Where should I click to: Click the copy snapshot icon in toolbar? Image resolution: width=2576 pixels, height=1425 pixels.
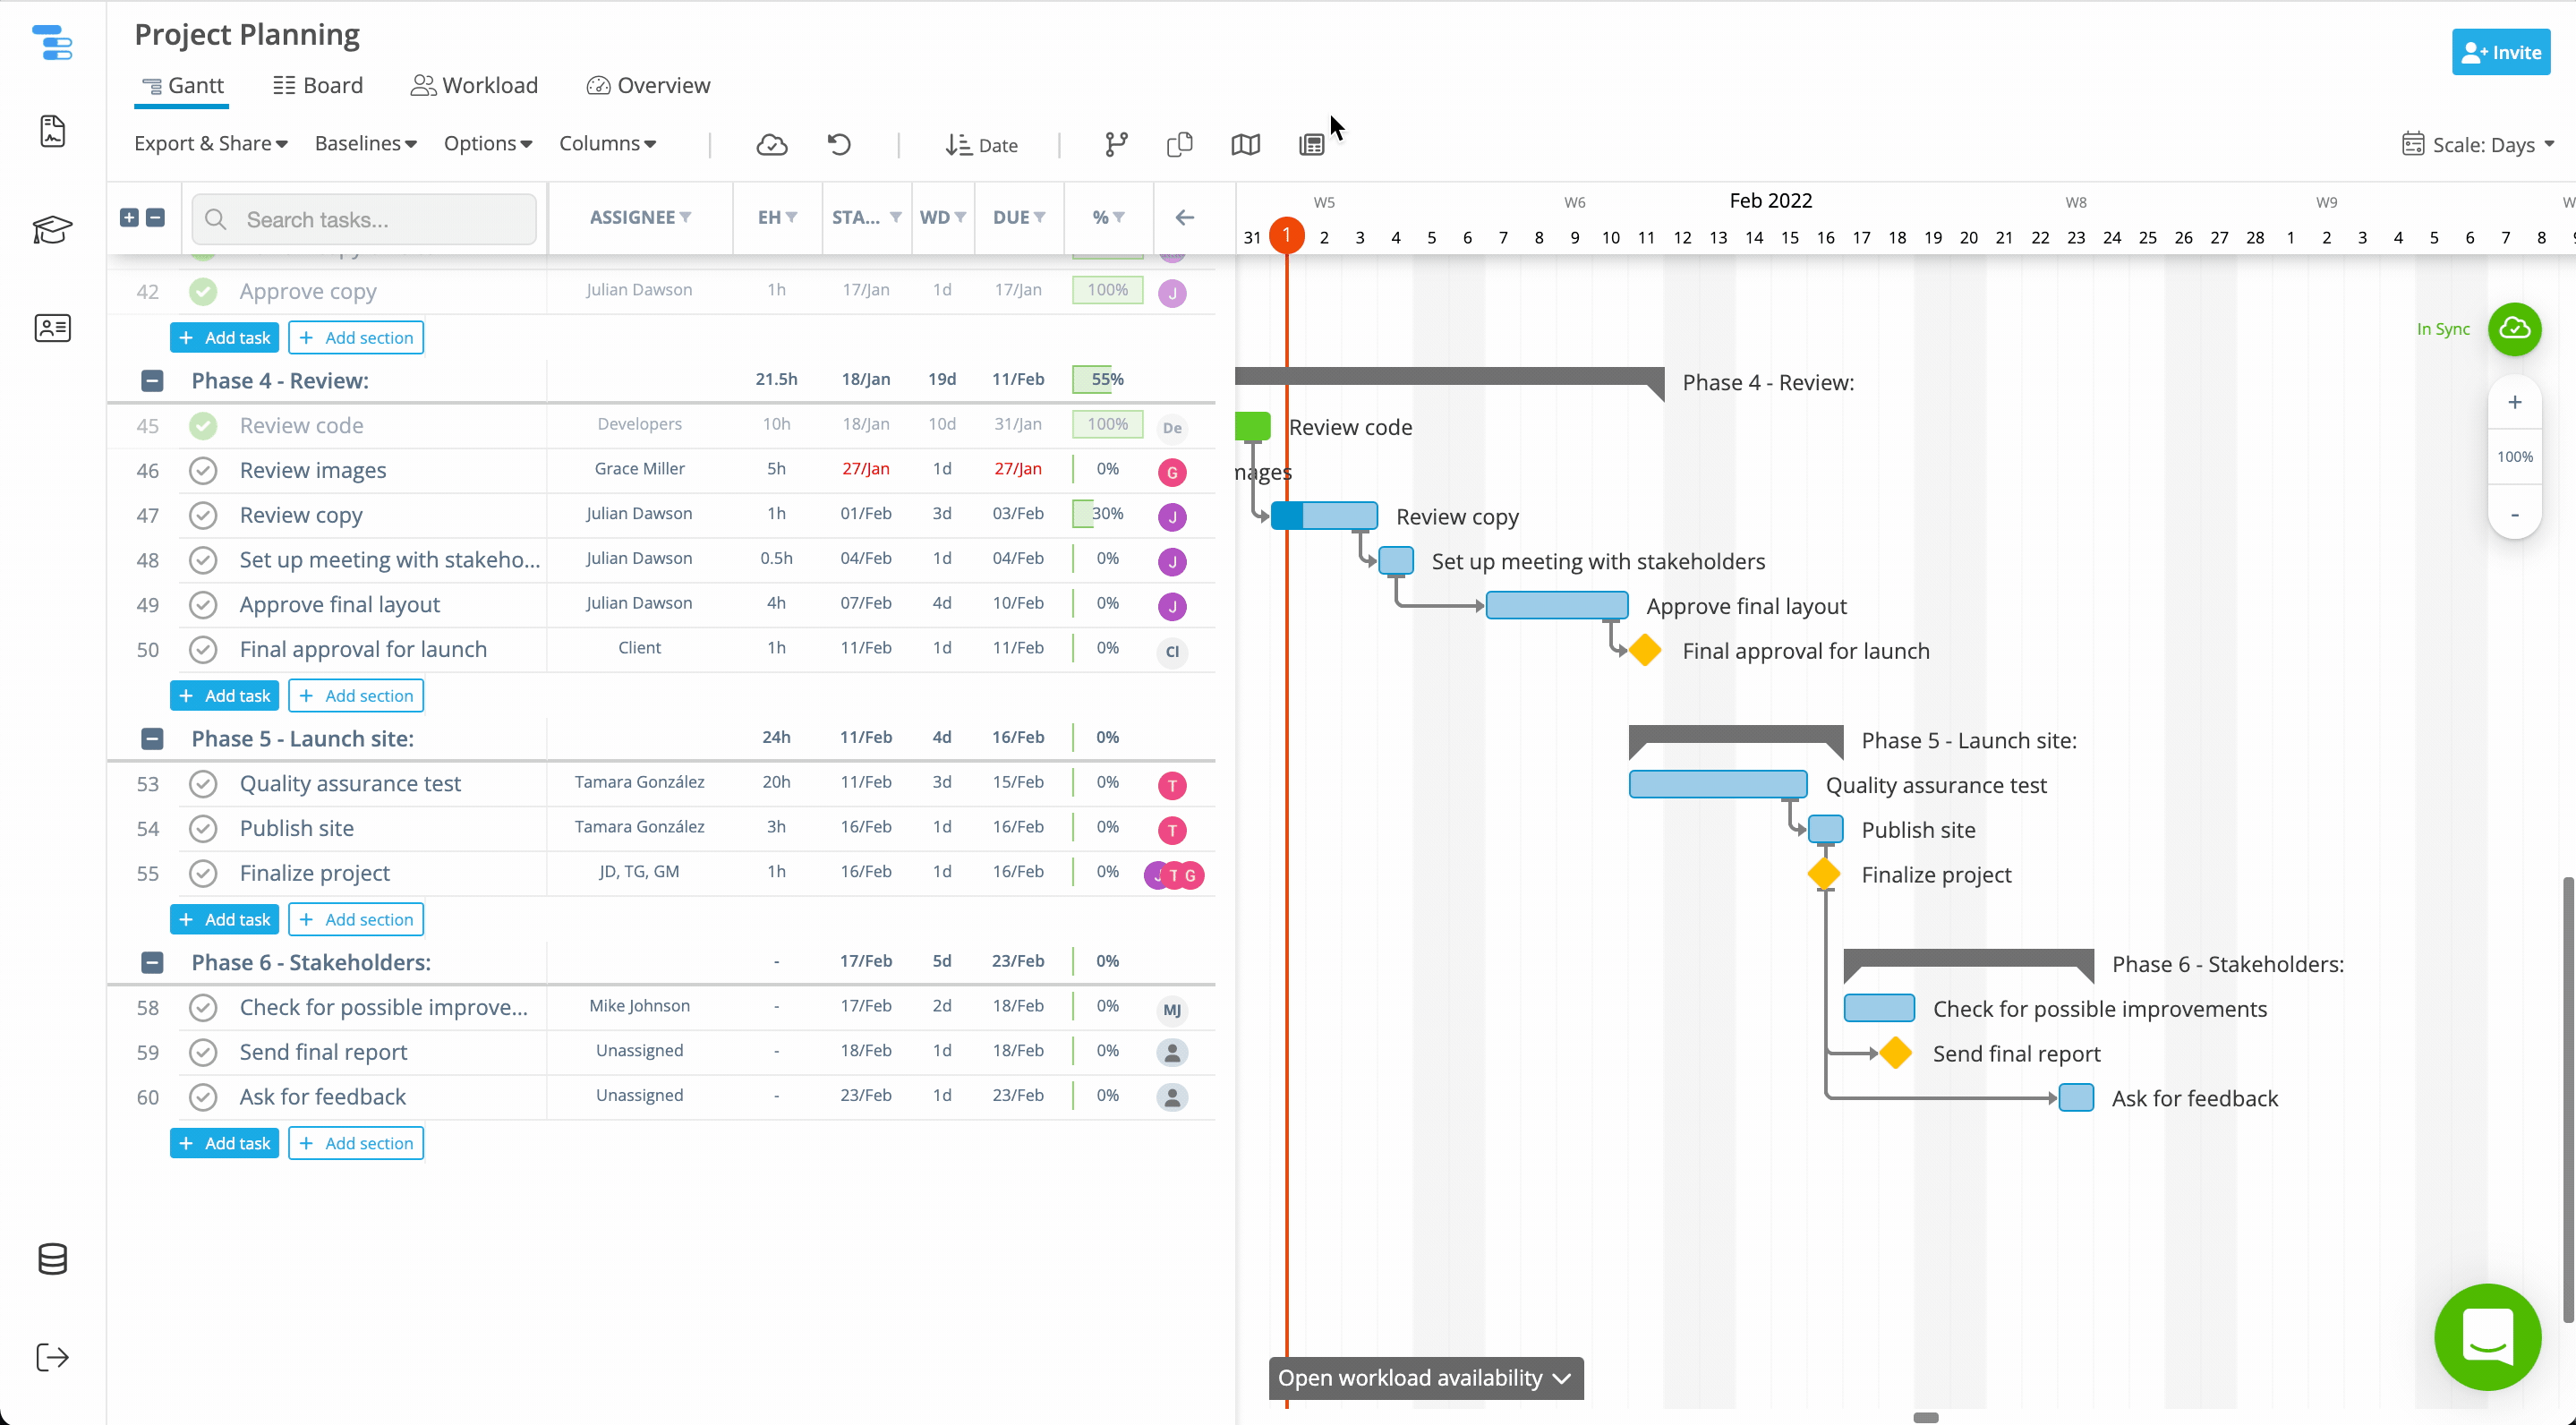point(1179,144)
